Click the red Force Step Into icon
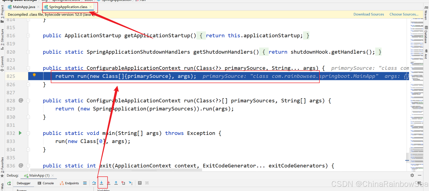The height and width of the screenshot is (191, 429). [109, 183]
